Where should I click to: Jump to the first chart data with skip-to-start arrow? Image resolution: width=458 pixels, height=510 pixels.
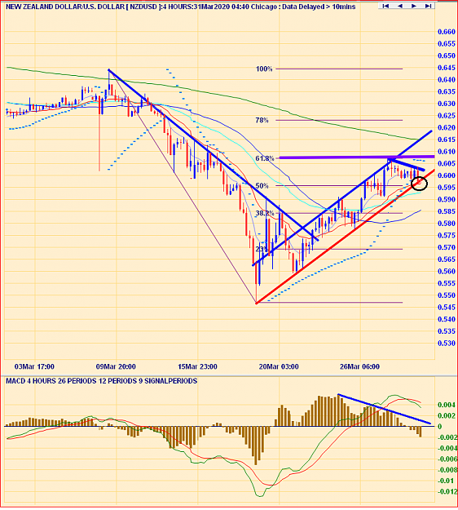click(385, 7)
